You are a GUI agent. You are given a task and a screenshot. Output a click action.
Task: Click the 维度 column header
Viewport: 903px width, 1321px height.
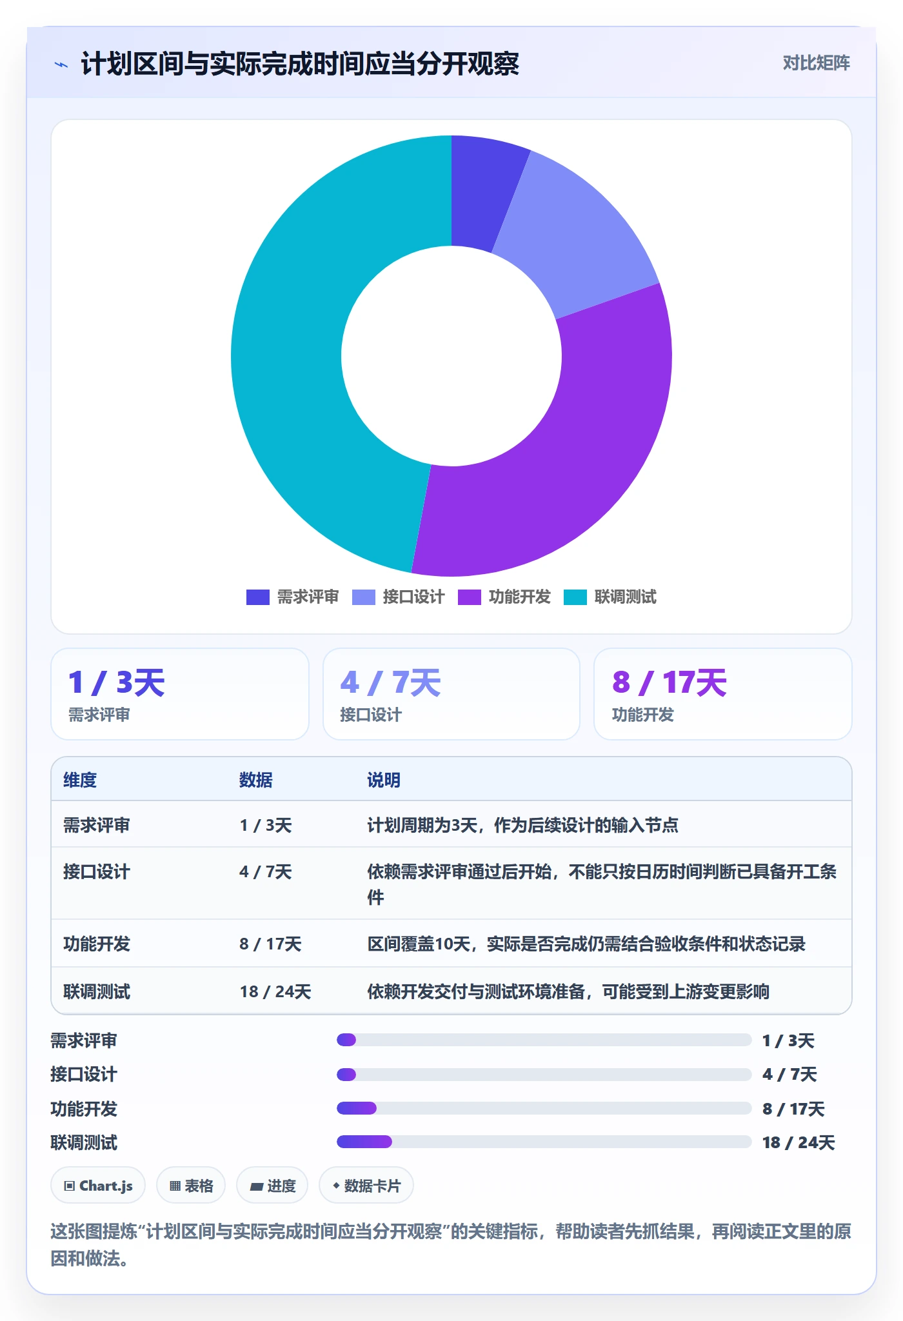[80, 780]
